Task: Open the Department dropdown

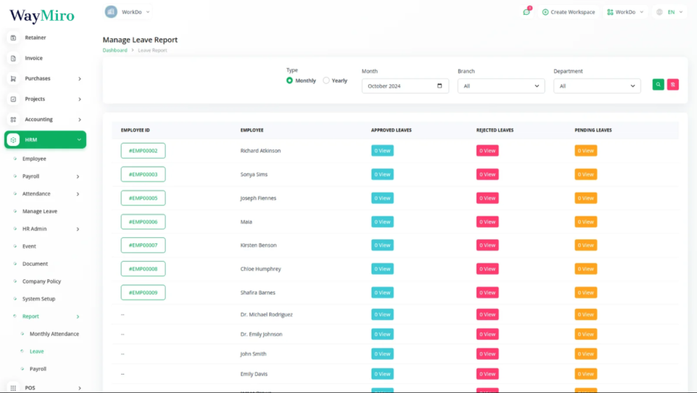Action: 597,86
